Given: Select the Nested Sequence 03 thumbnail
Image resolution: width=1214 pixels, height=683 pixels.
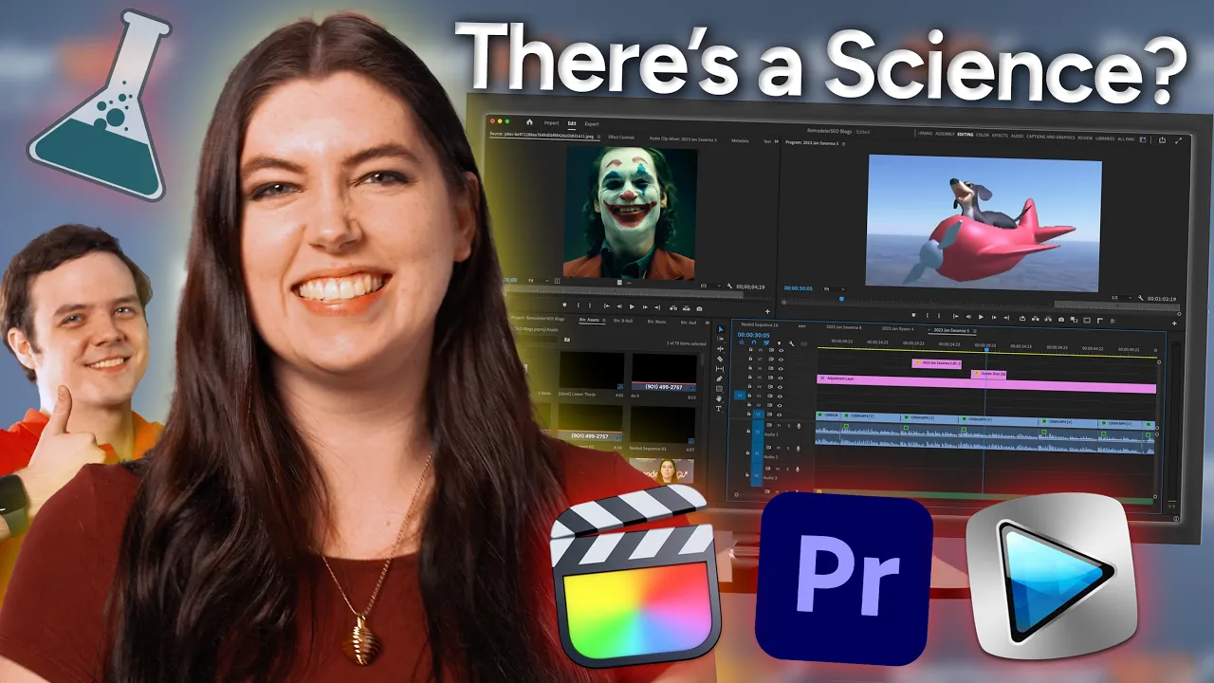Looking at the screenshot, I should click(663, 425).
